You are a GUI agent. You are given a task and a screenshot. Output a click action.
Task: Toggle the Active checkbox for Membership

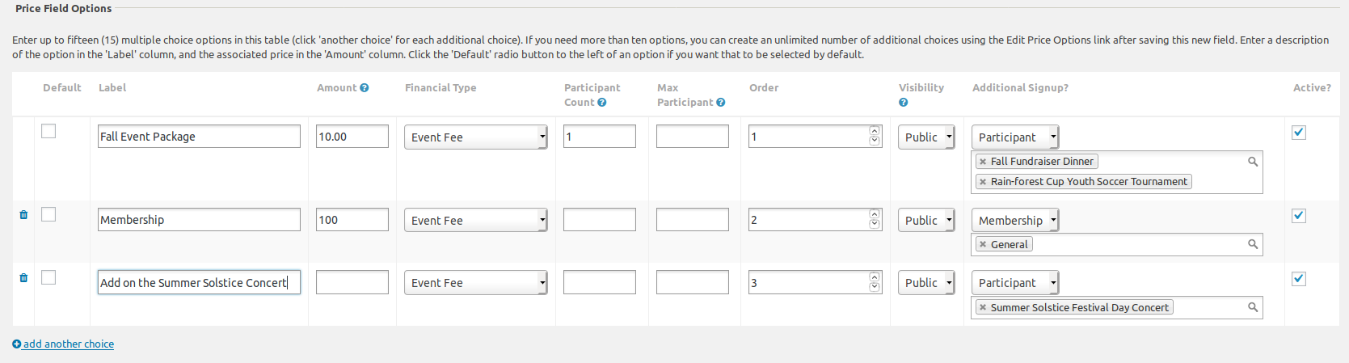point(1299,216)
